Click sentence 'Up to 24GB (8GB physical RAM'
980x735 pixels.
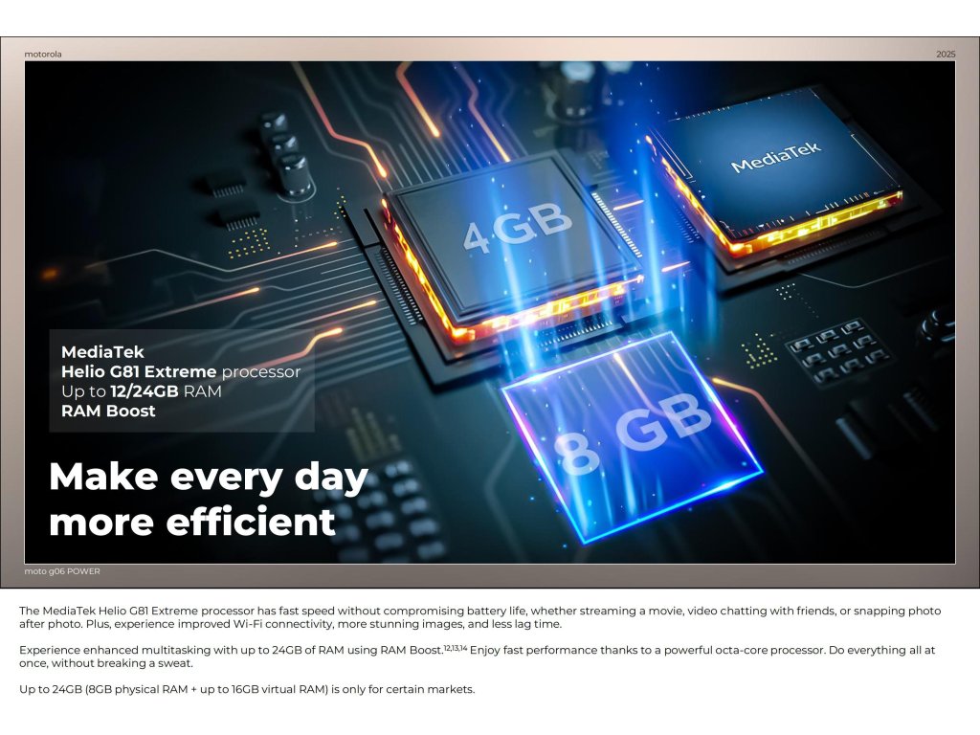(x=247, y=689)
